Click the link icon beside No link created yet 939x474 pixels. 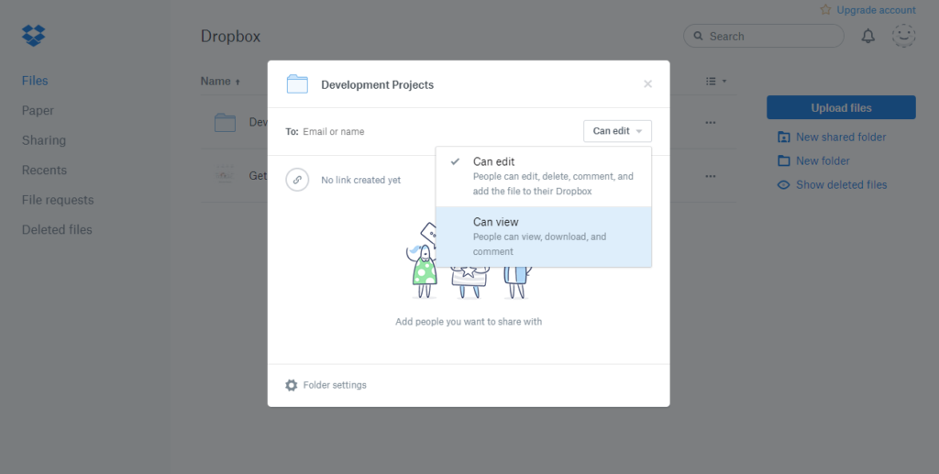pyautogui.click(x=297, y=180)
